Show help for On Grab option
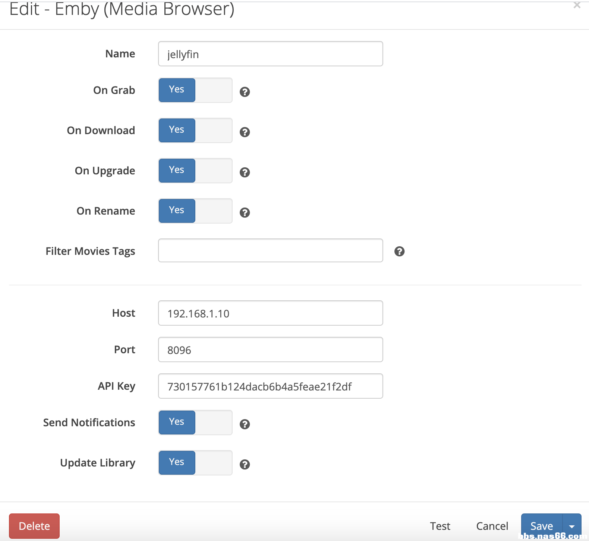The width and height of the screenshot is (589, 541). (x=245, y=92)
